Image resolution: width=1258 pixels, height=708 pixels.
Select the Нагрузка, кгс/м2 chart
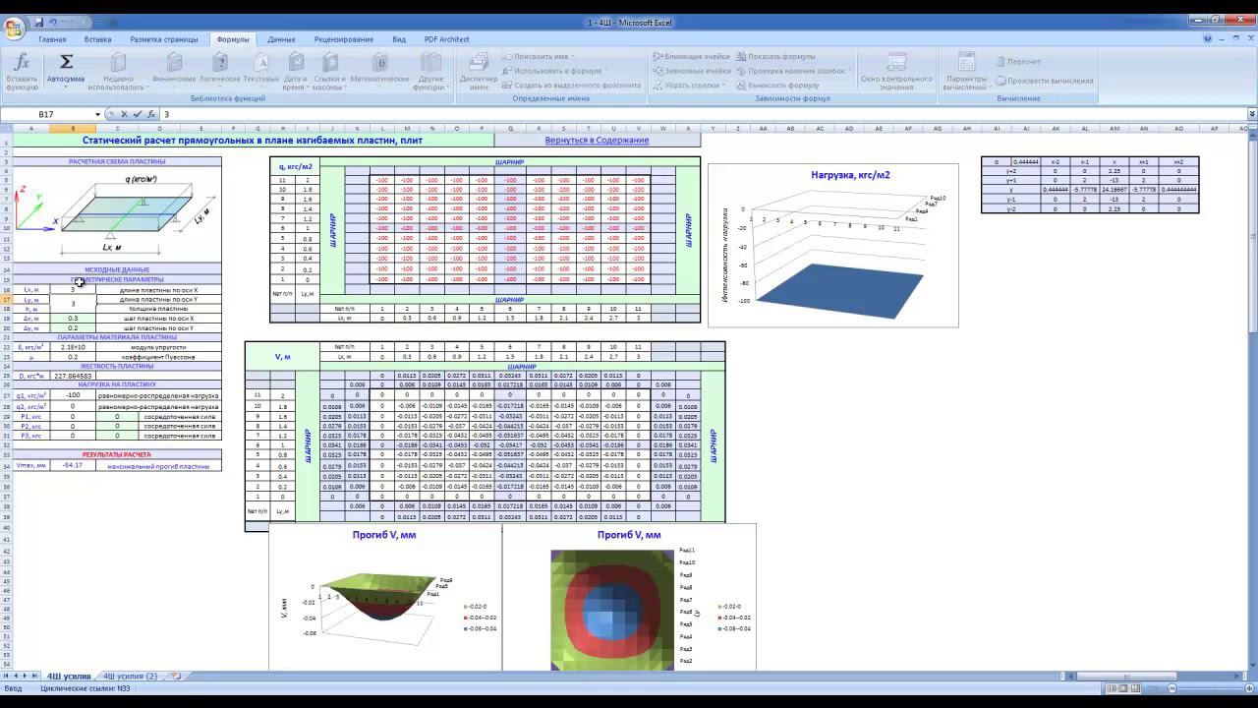click(x=833, y=246)
